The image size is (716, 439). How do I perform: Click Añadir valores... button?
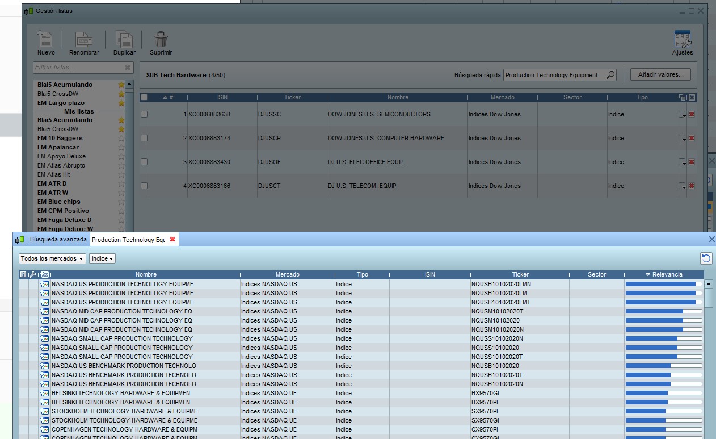click(660, 74)
